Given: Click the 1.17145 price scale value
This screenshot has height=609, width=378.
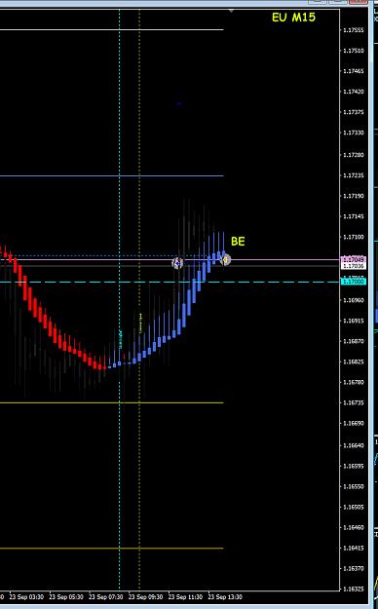Looking at the screenshot, I should [354, 216].
